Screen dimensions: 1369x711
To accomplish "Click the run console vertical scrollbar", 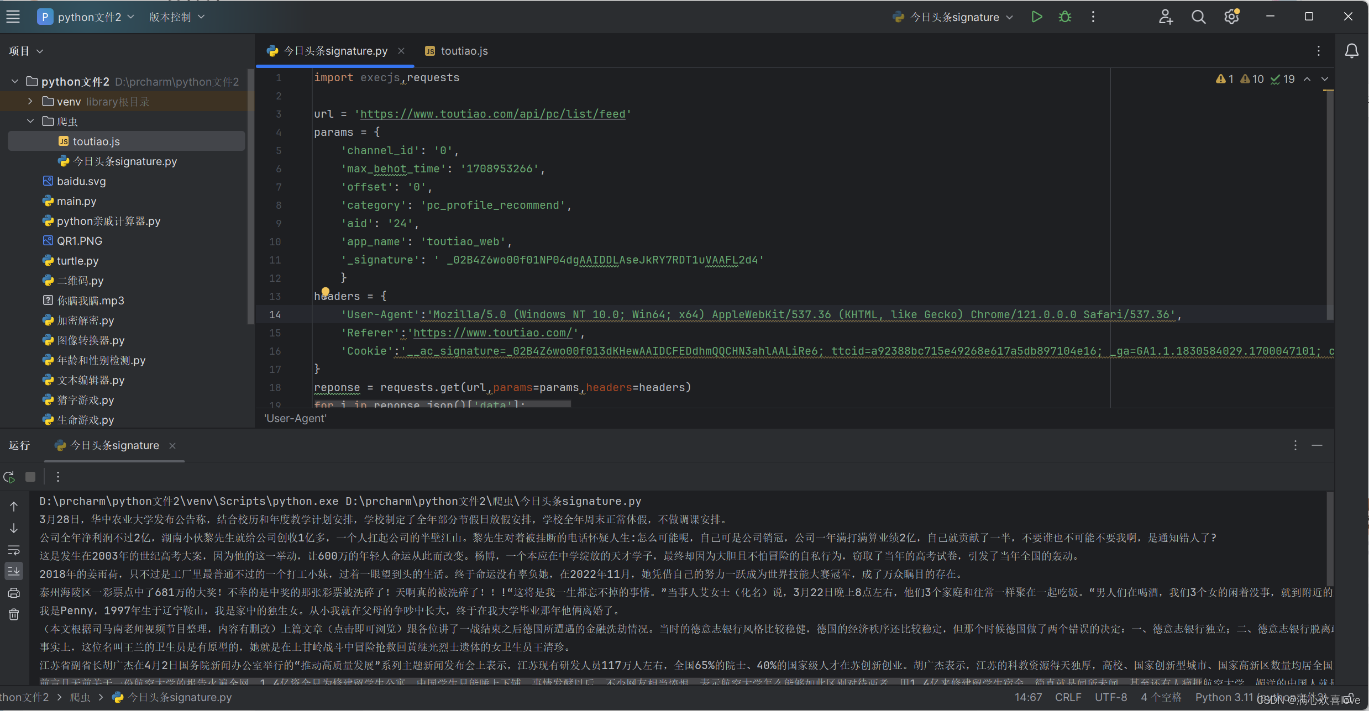I will coord(1330,539).
